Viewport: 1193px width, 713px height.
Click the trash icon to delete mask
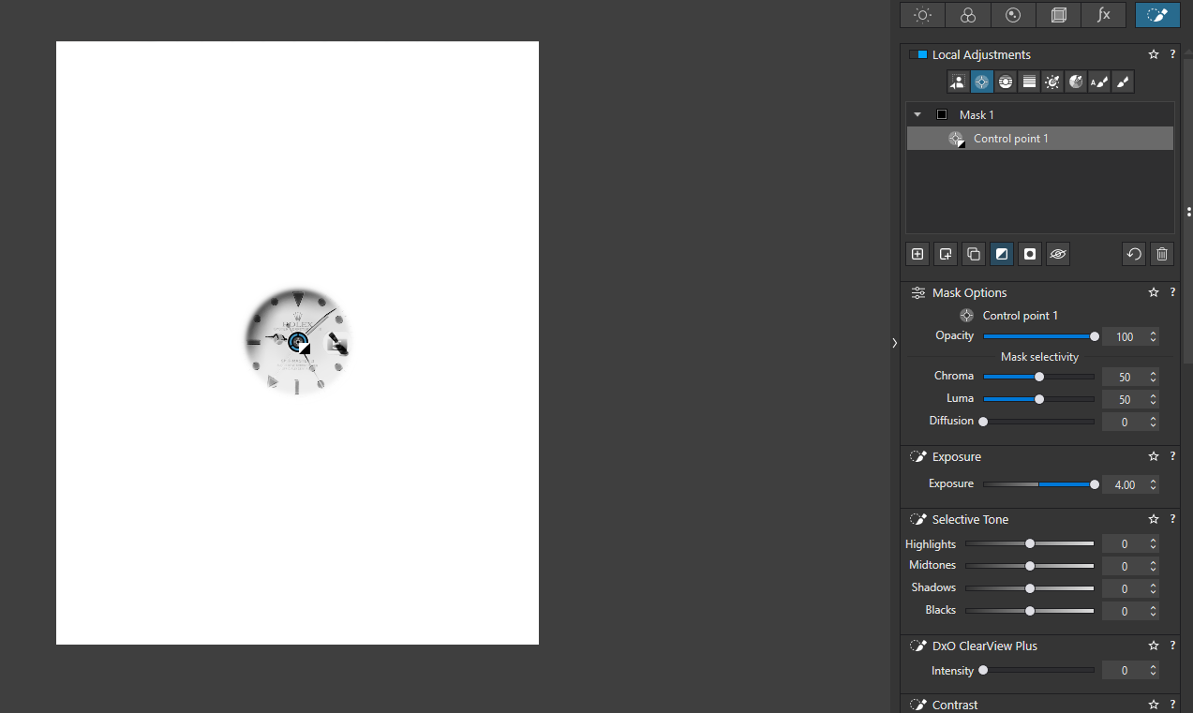(x=1161, y=254)
